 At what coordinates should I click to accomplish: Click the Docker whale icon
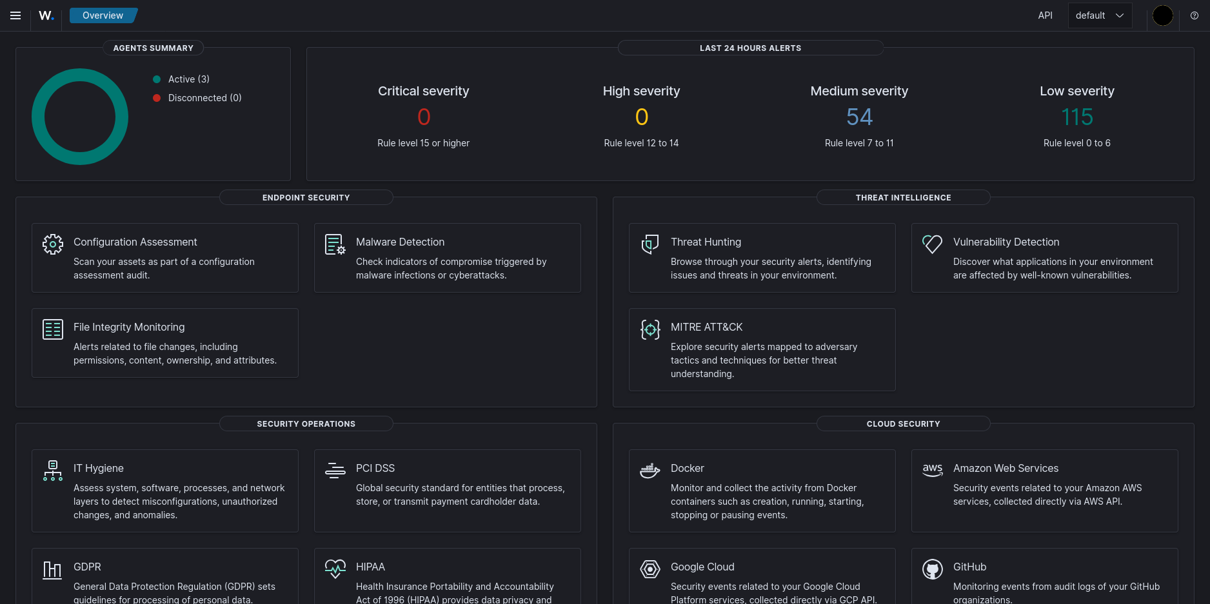point(650,471)
